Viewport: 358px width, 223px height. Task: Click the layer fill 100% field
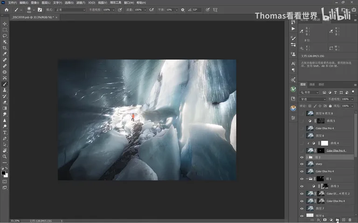(x=345, y=106)
